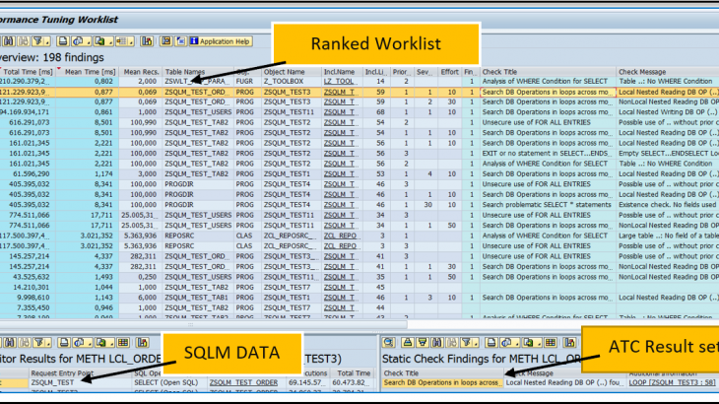Image resolution: width=719 pixels, height=404 pixels.
Task: Click the Details magnifier icon in Static Check toolbar
Action: click(x=389, y=343)
